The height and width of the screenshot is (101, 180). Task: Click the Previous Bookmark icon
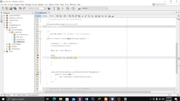[86, 16]
